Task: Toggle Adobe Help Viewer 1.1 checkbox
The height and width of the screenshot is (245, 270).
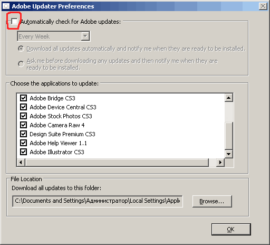Action: [23, 143]
